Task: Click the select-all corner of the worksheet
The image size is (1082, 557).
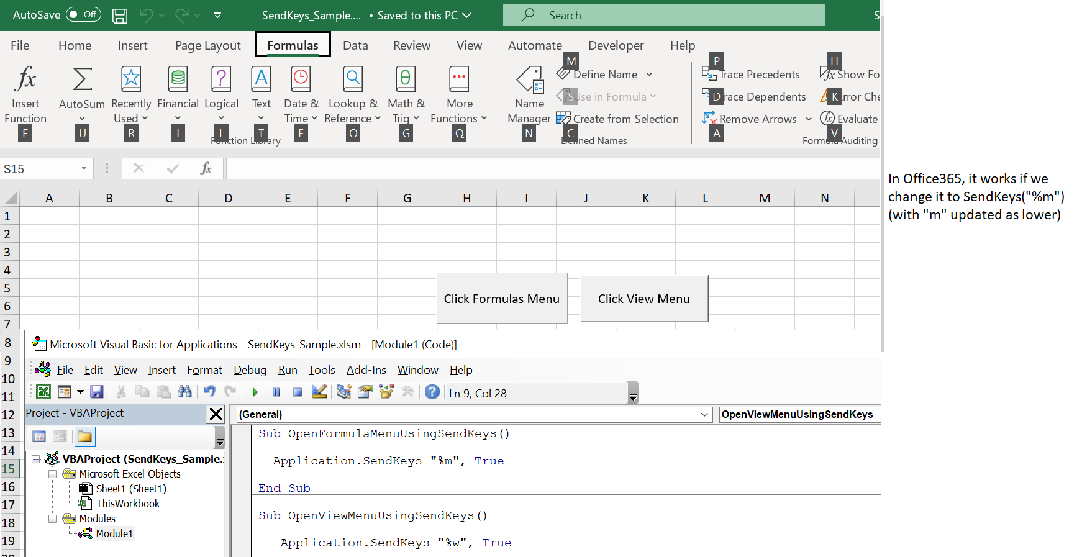Action: tap(10, 198)
